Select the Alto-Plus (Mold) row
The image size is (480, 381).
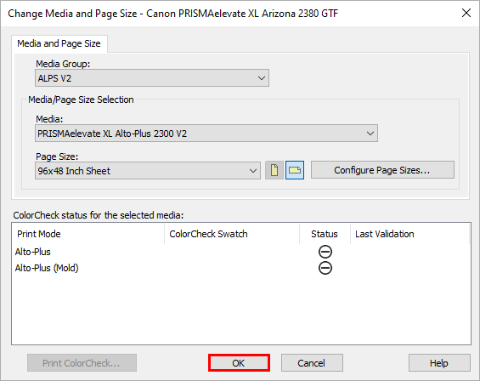[241, 268]
